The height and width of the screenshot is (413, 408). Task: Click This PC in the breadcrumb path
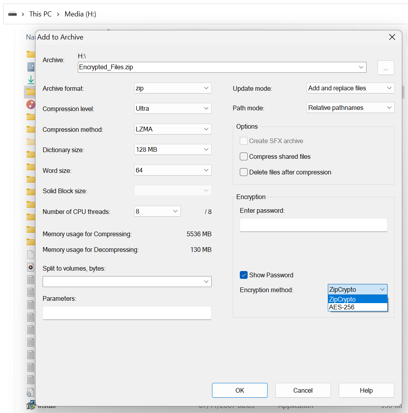tap(40, 14)
